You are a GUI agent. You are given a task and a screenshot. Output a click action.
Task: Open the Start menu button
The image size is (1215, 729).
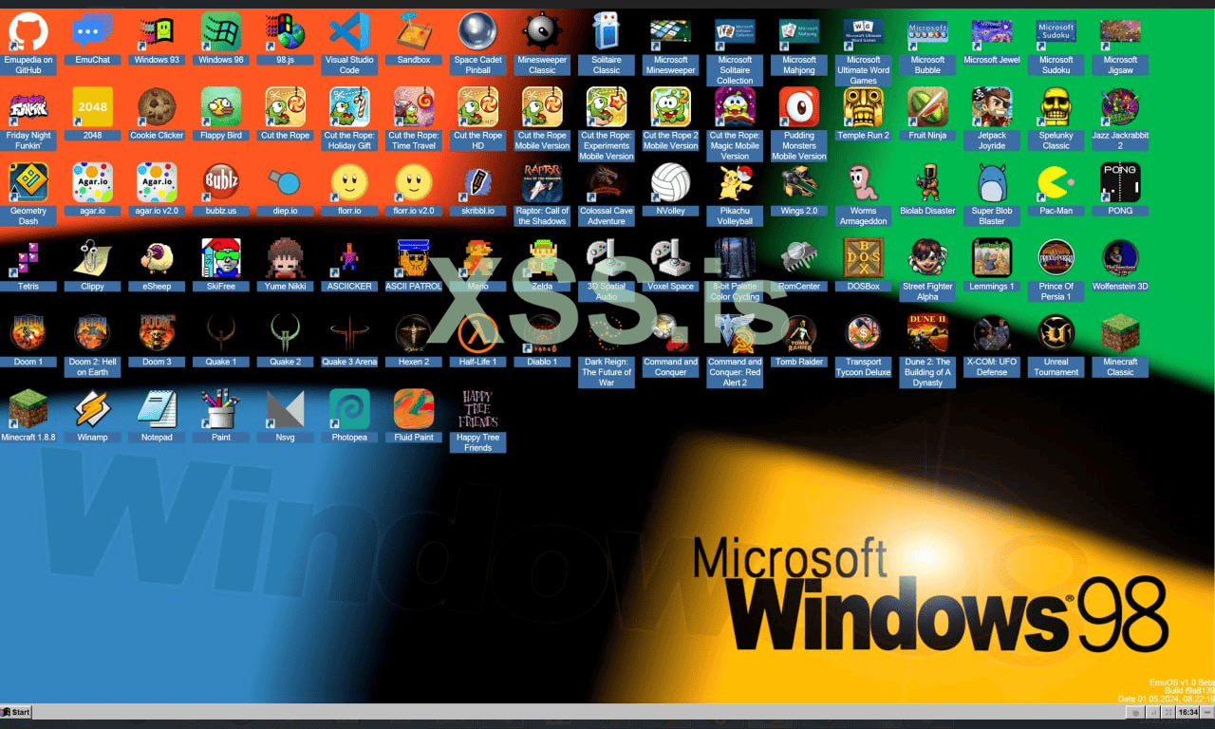click(16, 712)
